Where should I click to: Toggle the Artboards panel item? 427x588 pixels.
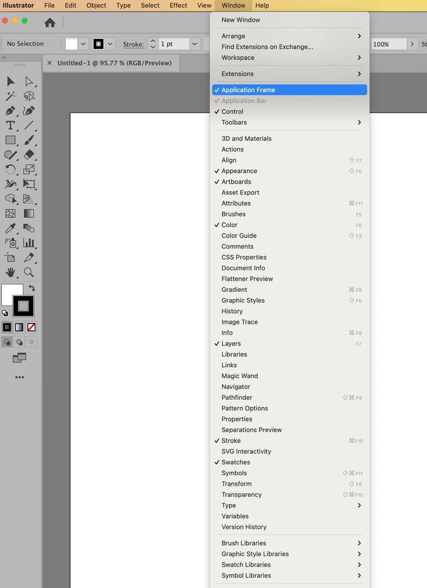pyautogui.click(x=289, y=181)
